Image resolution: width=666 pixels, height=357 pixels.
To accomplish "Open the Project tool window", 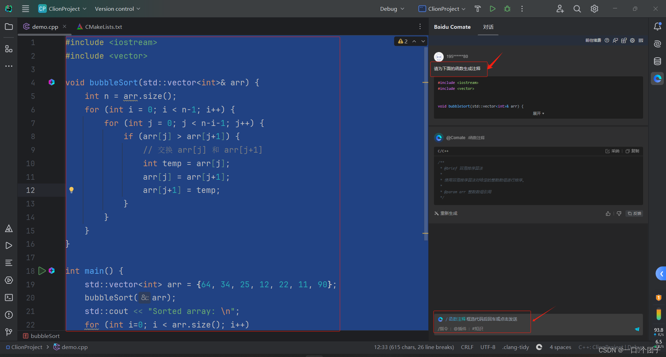I will [x=9, y=27].
